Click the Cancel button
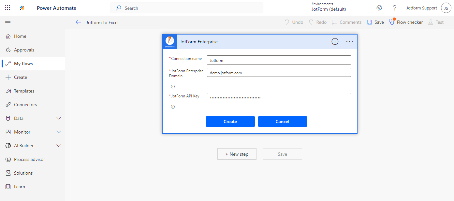The height and width of the screenshot is (201, 454). click(x=283, y=122)
